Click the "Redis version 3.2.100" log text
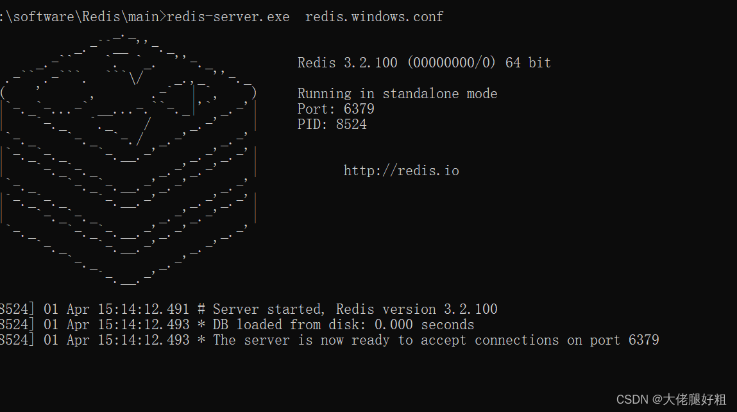The width and height of the screenshot is (737, 412). pyautogui.click(x=417, y=309)
